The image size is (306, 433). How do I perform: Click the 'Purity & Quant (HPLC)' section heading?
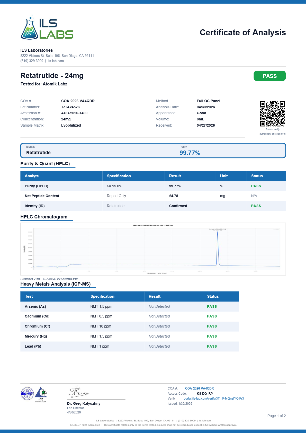(45, 164)
